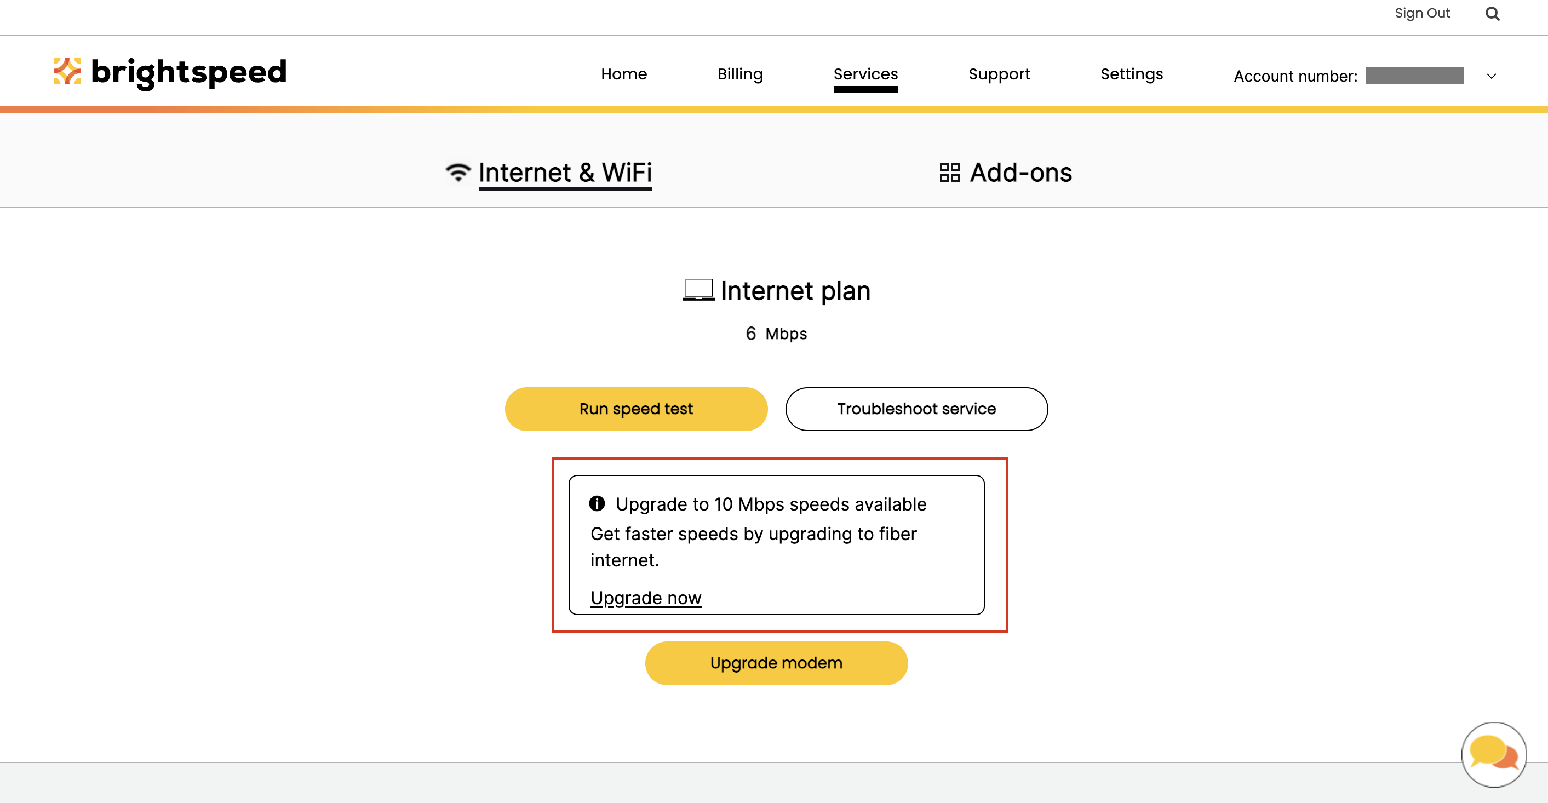This screenshot has width=1548, height=803.
Task: Click the Upgrade modem button
Action: pyautogui.click(x=776, y=662)
